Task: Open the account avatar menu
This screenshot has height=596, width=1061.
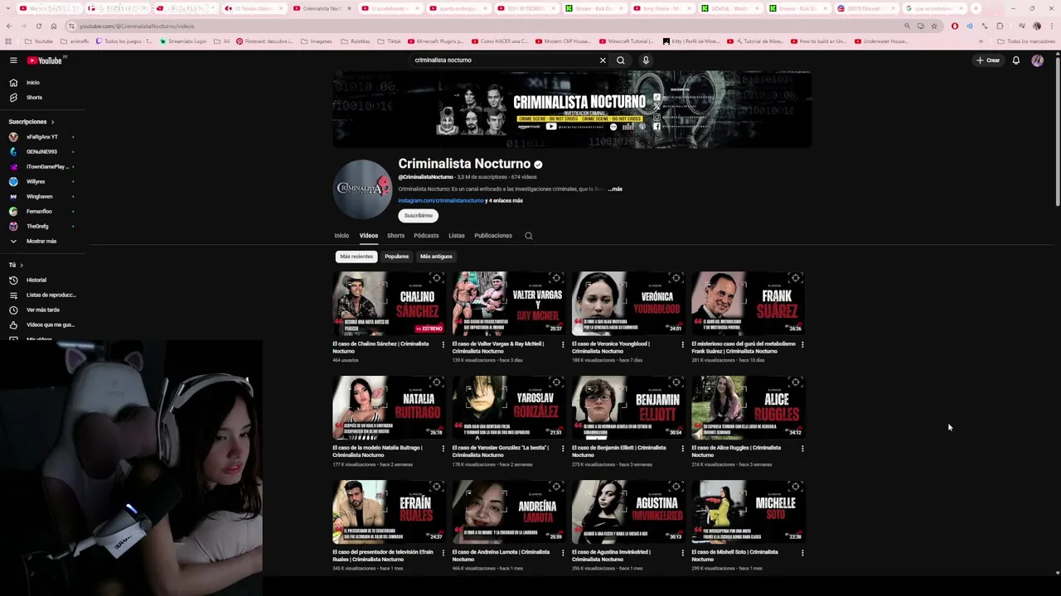Action: coord(1037,60)
